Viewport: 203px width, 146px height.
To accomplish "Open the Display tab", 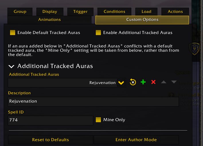I will click(x=50, y=12).
